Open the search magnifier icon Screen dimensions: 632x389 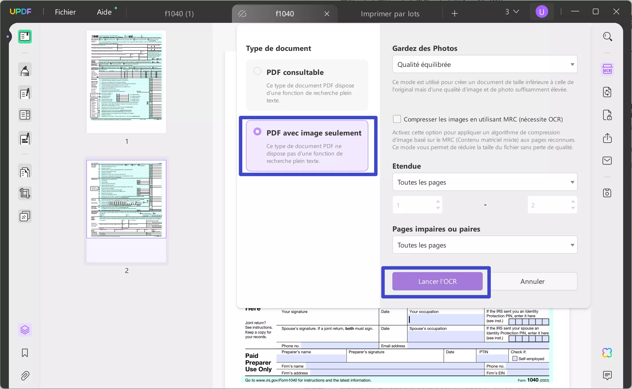(607, 37)
